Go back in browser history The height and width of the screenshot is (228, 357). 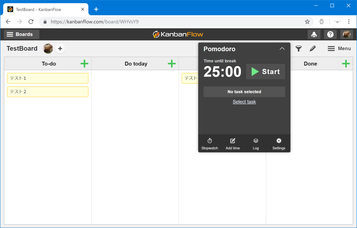pyautogui.click(x=8, y=22)
